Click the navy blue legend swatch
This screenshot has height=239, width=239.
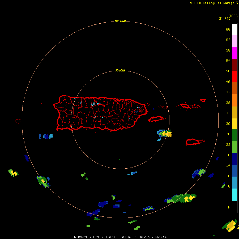[234, 159]
